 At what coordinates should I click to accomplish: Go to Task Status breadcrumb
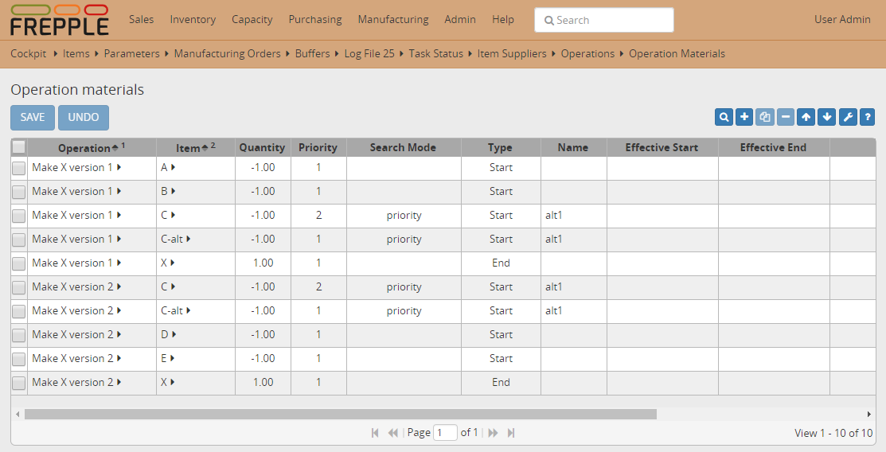pos(435,53)
